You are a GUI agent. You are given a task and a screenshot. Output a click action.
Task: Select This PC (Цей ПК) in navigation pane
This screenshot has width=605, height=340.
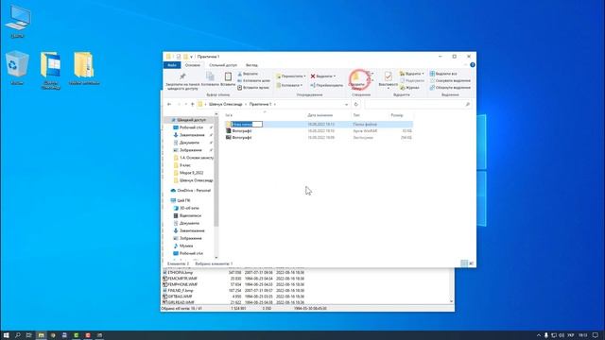[181, 200]
